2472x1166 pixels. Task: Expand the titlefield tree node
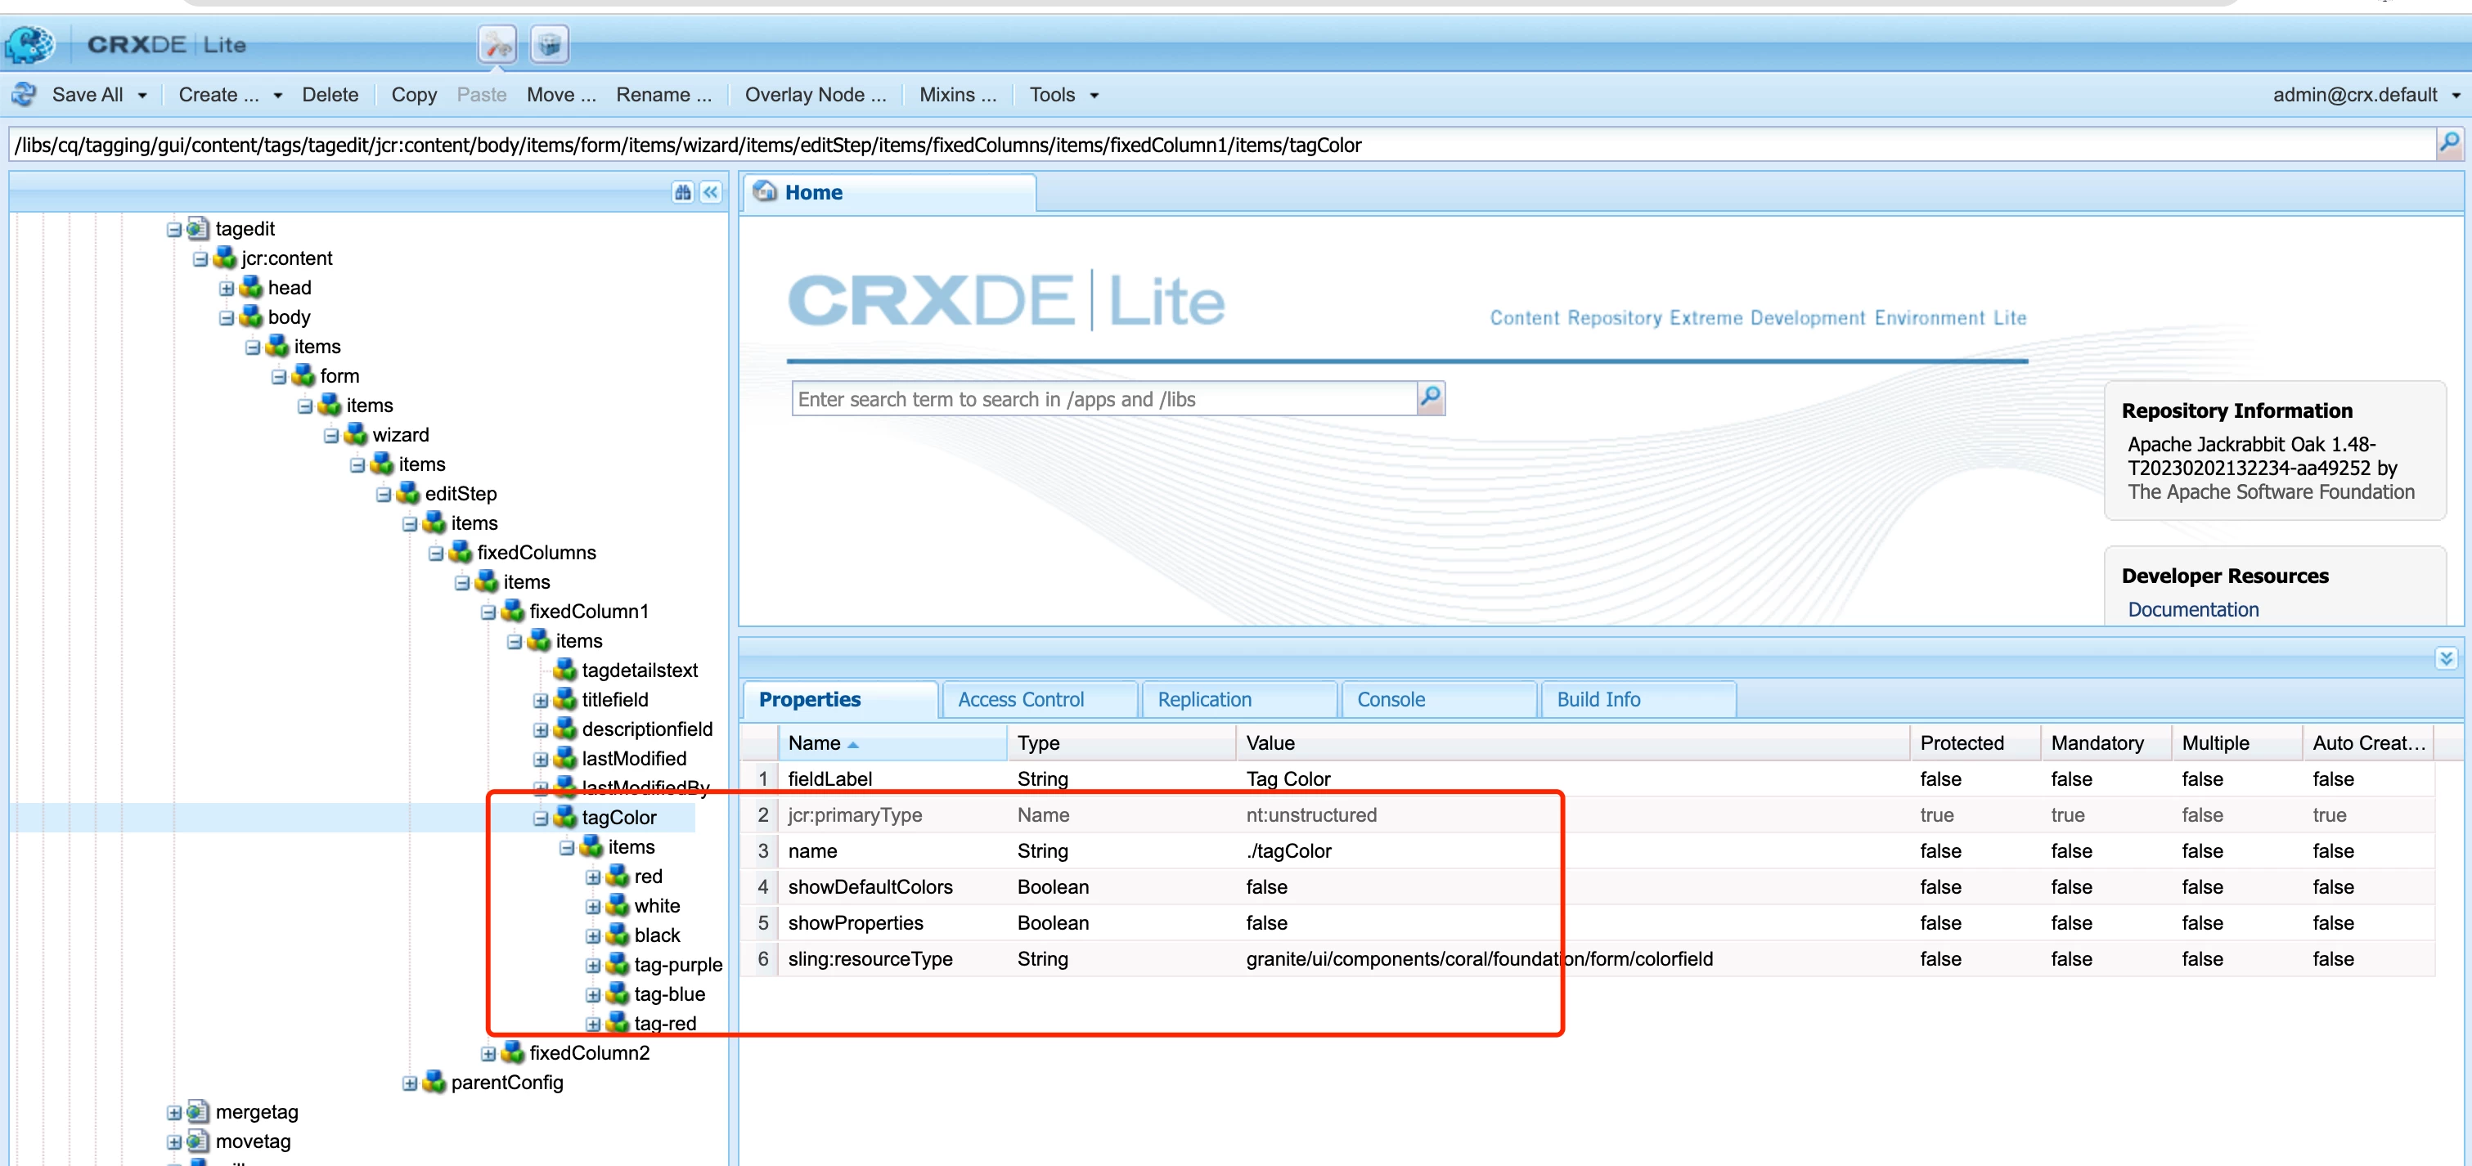point(542,701)
